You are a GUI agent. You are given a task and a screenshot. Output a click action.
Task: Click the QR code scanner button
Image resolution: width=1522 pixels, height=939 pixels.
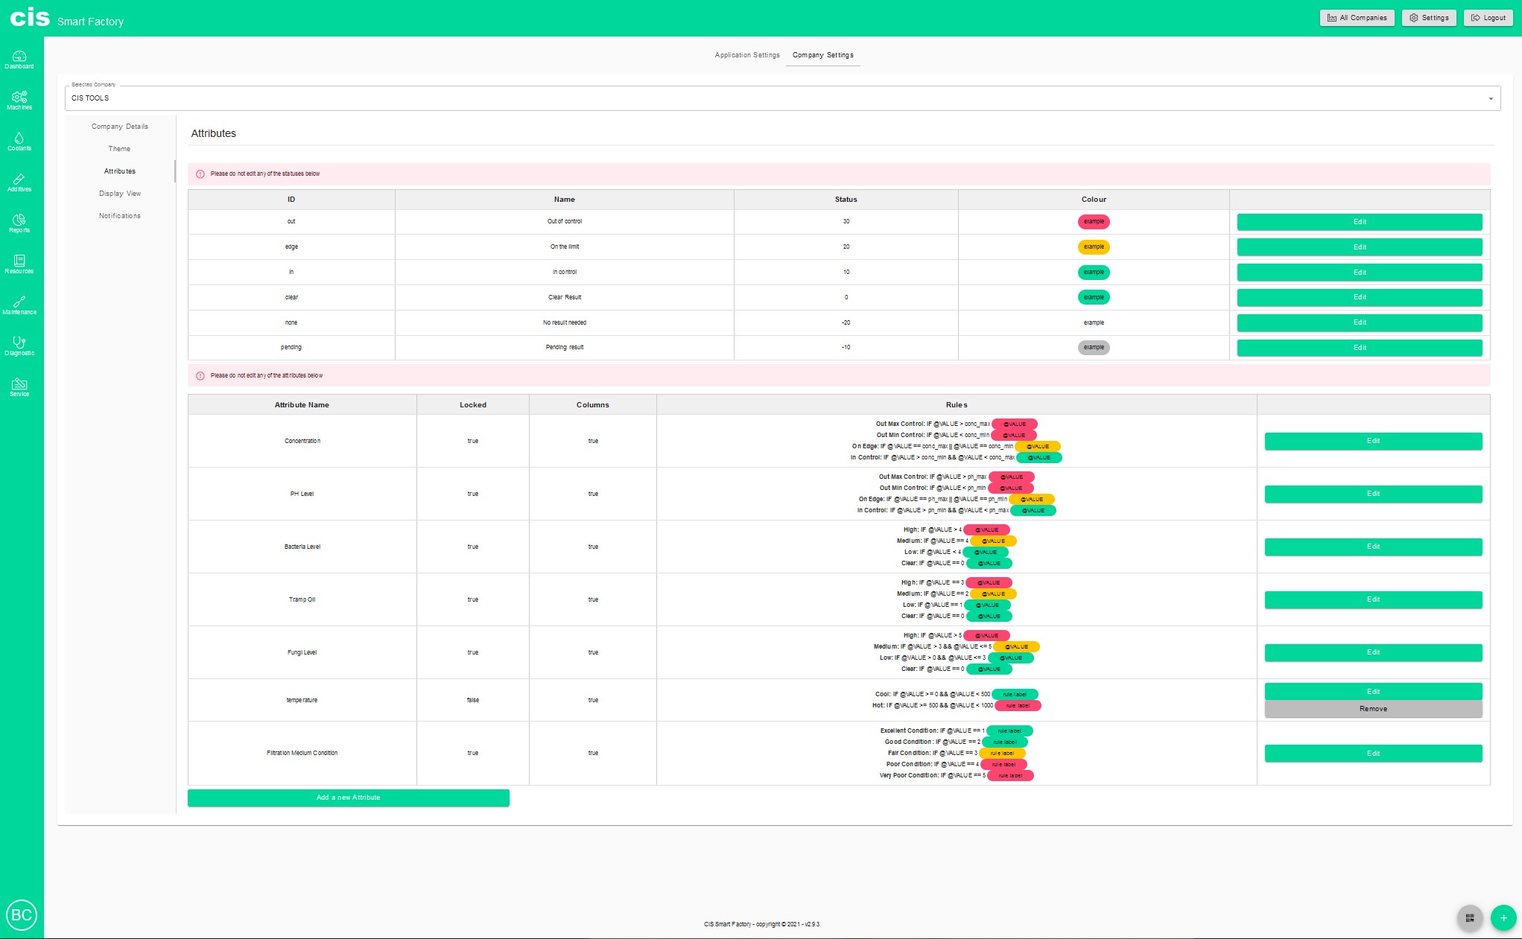pyautogui.click(x=1469, y=917)
